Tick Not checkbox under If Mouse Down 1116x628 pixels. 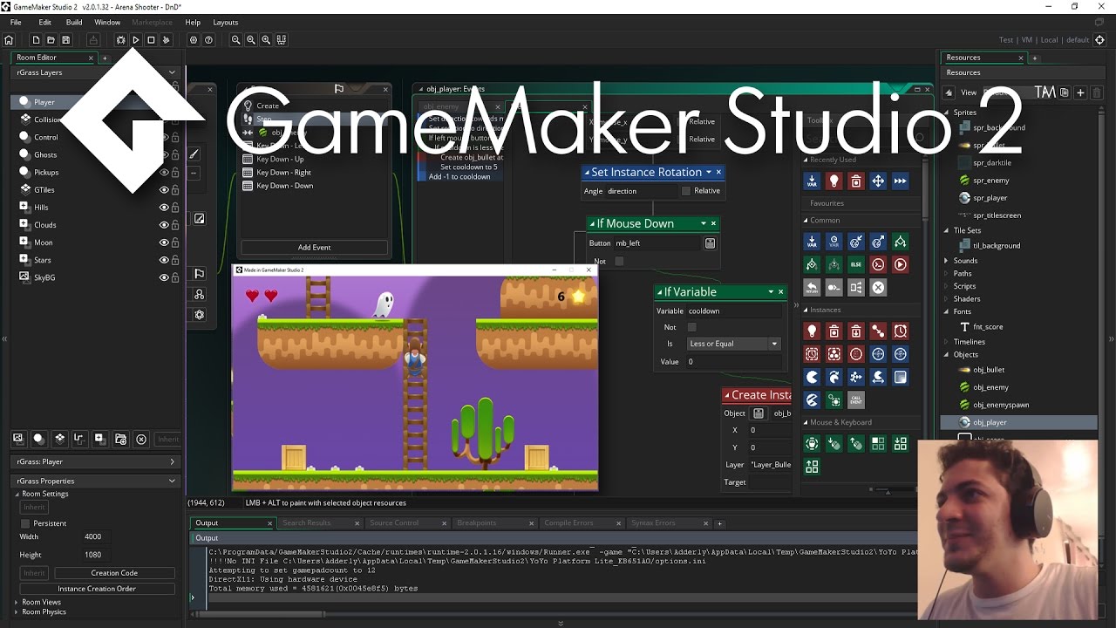619,261
